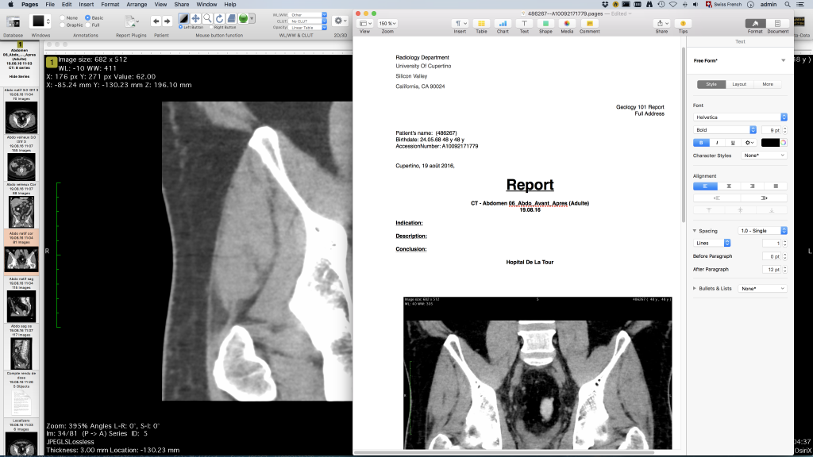Screen dimensions: 813x457
Task: Open the Windows tiling selector
Action: 40,21
